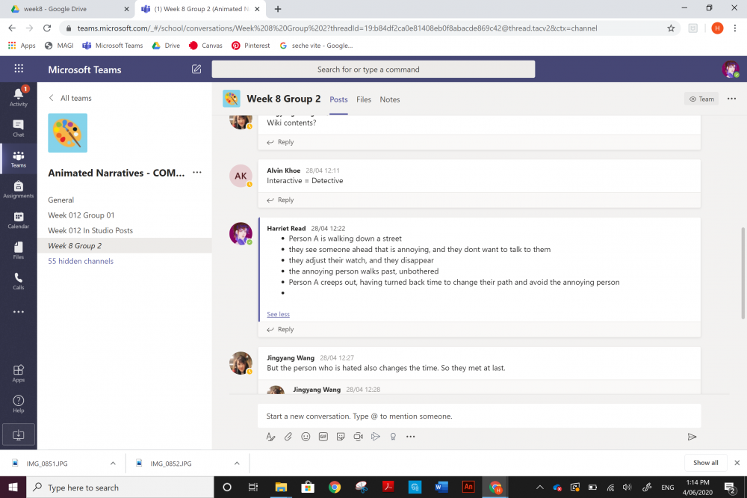747x498 pixels.
Task: Click the Praise badge icon
Action: [393, 437]
